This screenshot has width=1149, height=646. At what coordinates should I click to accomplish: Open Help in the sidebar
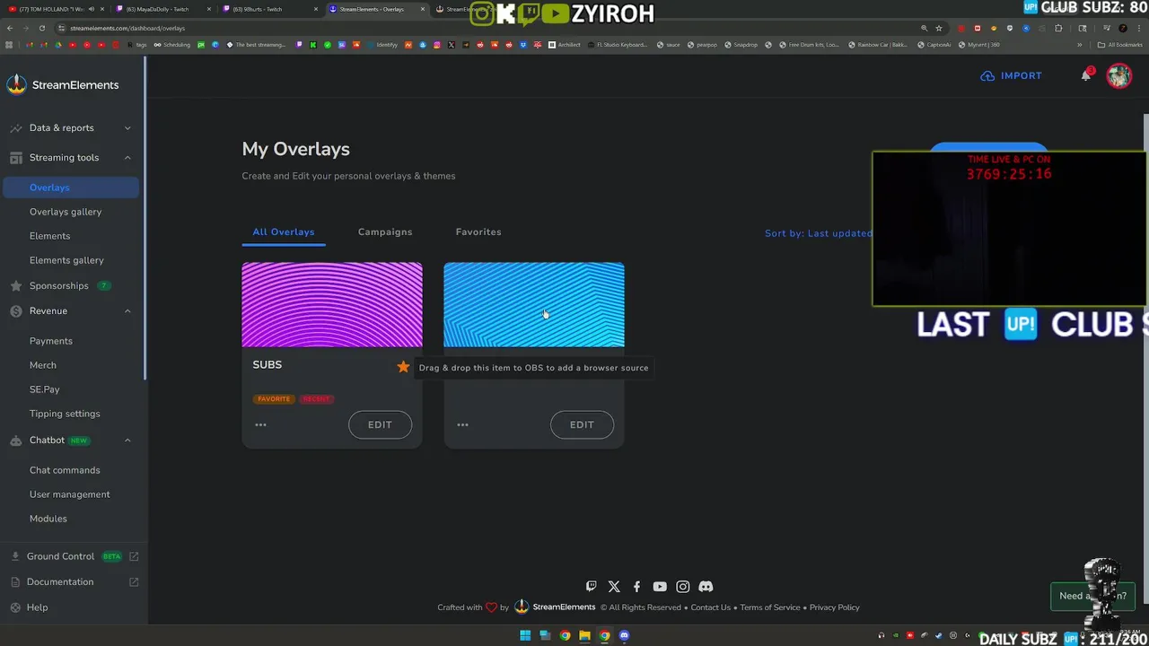(x=37, y=607)
